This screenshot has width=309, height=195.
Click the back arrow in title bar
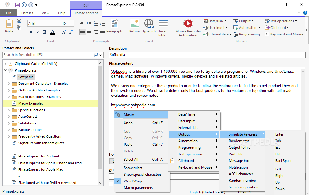tap(24, 5)
